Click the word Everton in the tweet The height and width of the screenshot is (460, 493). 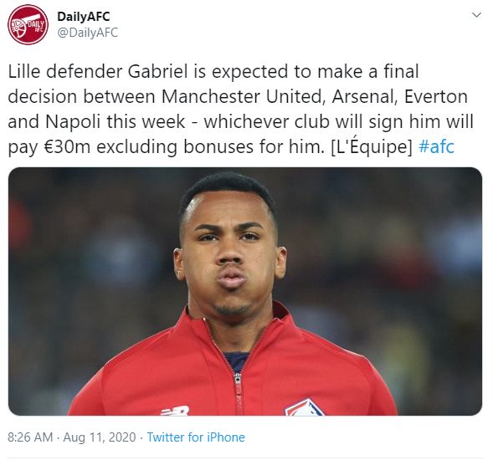coord(436,96)
